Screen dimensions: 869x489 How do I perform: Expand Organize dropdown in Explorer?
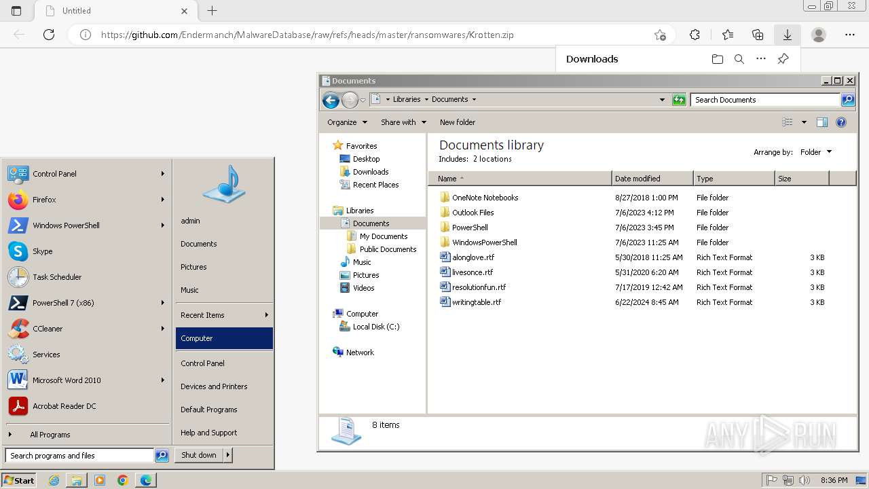click(x=347, y=122)
